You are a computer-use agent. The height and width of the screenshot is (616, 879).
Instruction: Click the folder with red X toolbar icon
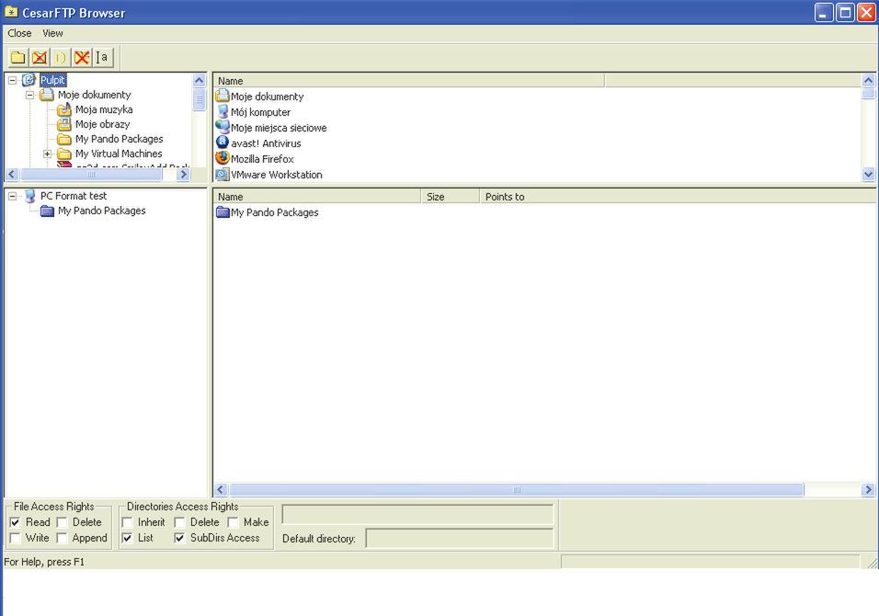click(40, 57)
